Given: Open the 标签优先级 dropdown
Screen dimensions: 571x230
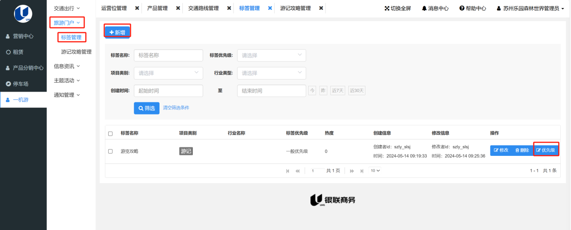Looking at the screenshot, I should pos(271,55).
